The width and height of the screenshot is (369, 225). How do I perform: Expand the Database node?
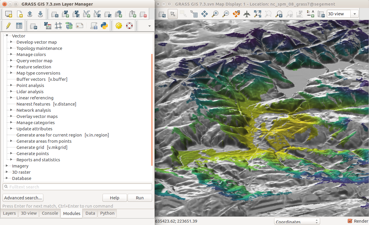coord(7,178)
